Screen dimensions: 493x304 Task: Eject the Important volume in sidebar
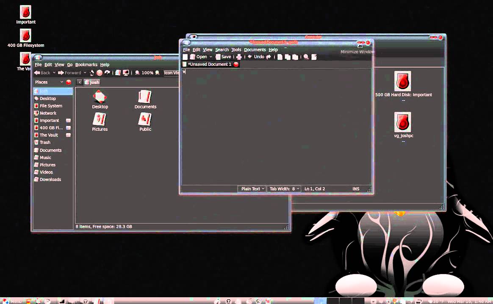(68, 120)
